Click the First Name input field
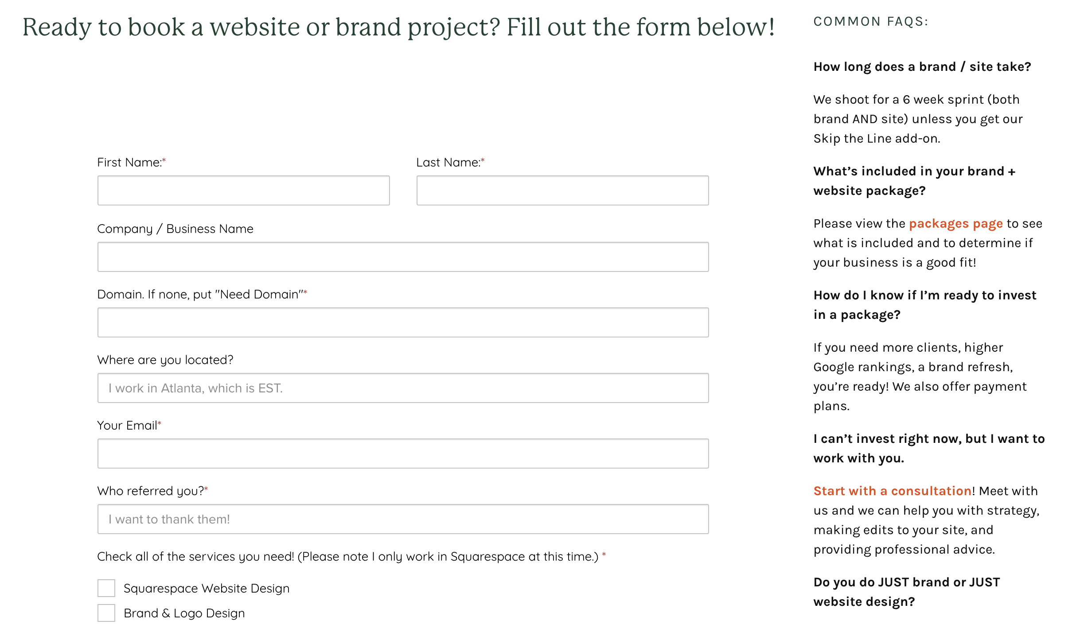The image size is (1084, 628). point(243,190)
